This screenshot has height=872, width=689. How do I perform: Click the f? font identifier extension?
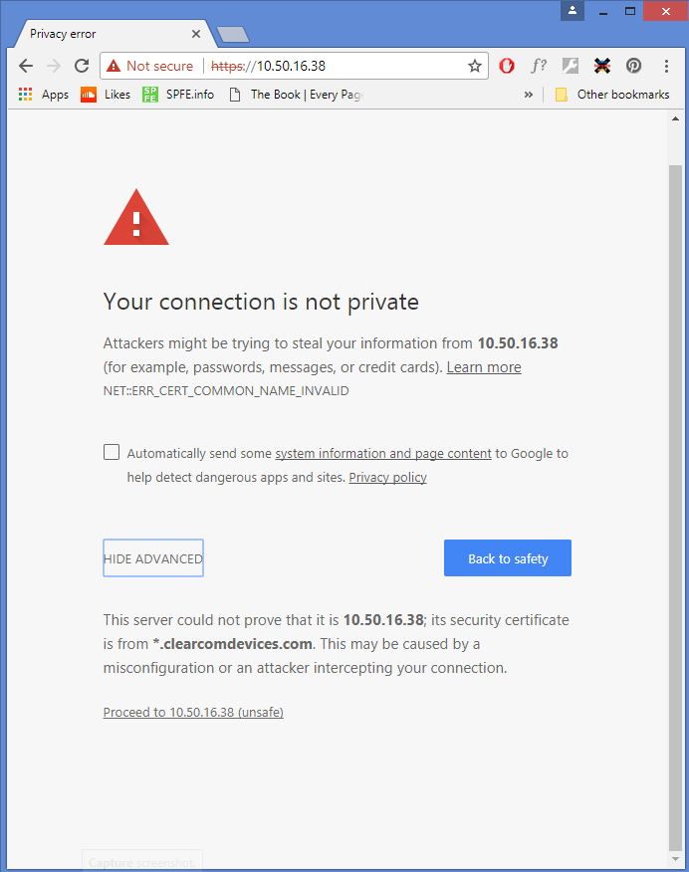click(539, 66)
